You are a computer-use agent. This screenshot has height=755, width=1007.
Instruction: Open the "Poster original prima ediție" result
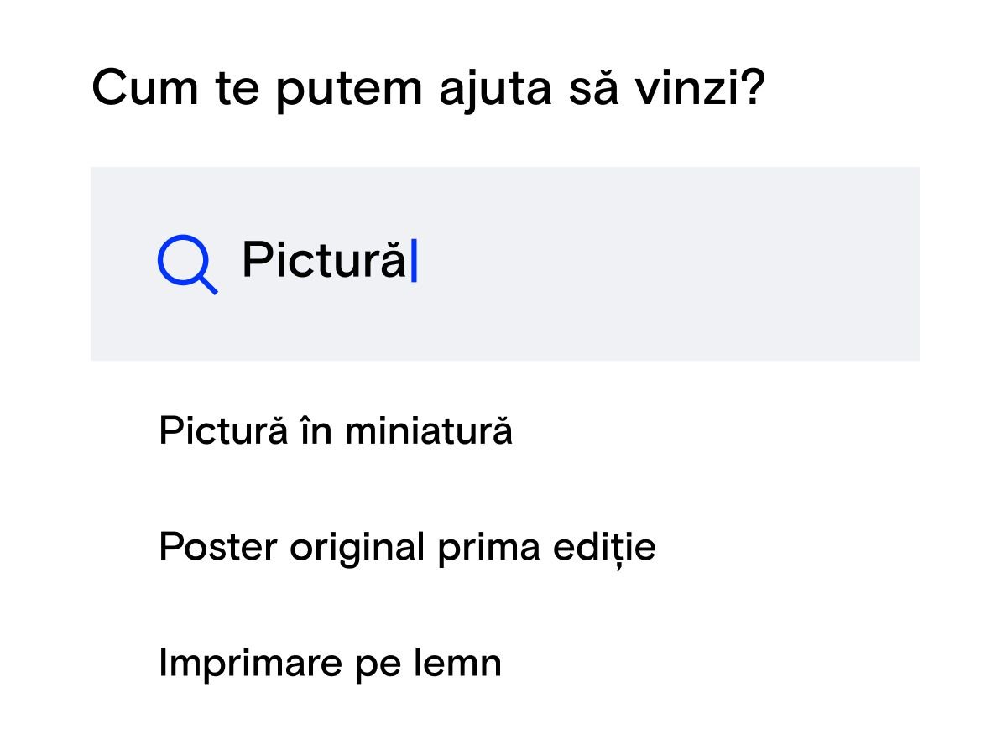point(407,548)
